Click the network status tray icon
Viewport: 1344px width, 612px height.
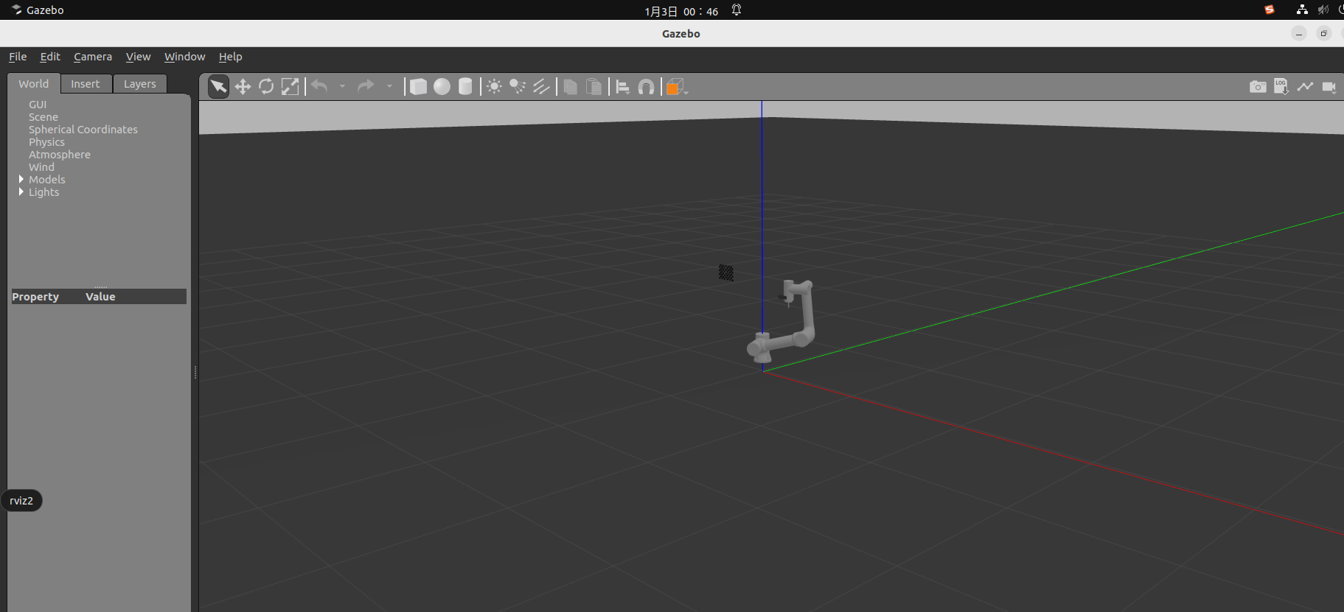pos(1302,10)
